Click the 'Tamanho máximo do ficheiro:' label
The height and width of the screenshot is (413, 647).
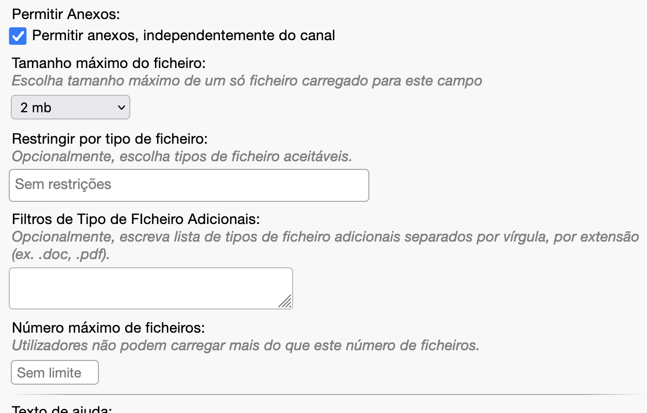point(109,63)
